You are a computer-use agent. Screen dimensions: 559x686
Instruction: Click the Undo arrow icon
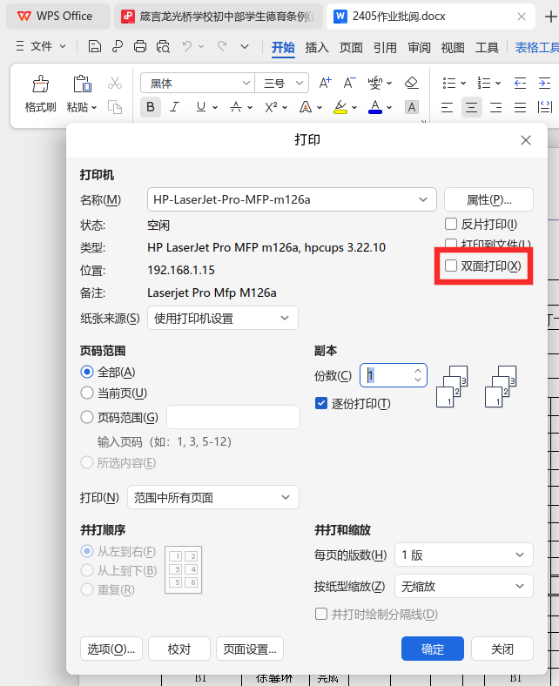187,46
